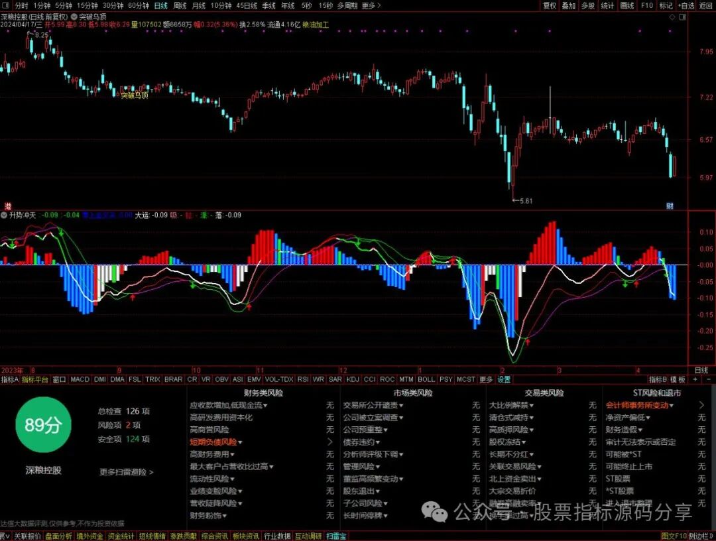Open the 画线 drawing tools
Image resolution: width=716 pixels, height=541 pixels.
click(627, 5)
